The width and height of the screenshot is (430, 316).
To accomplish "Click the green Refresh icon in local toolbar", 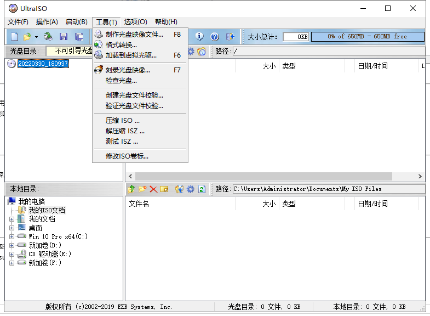I will click(x=202, y=189).
